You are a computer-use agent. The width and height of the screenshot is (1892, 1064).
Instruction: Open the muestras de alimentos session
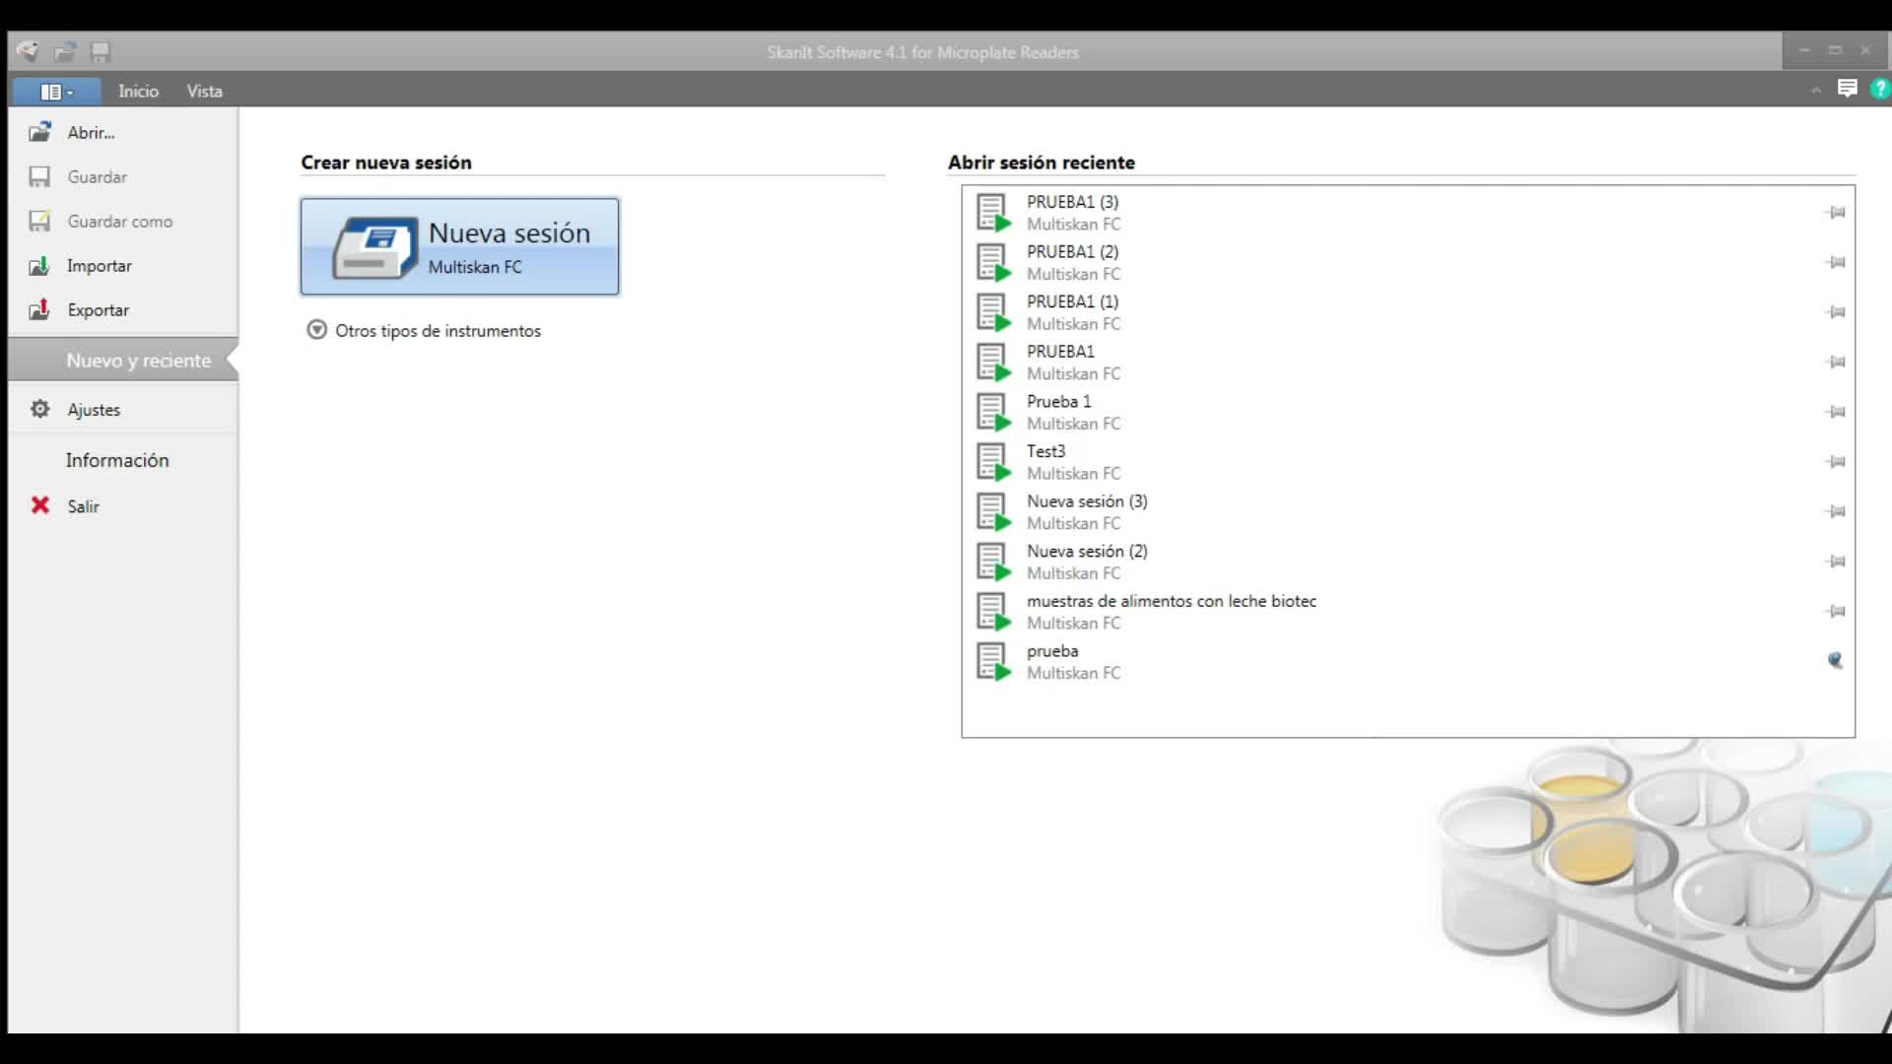point(1171,602)
